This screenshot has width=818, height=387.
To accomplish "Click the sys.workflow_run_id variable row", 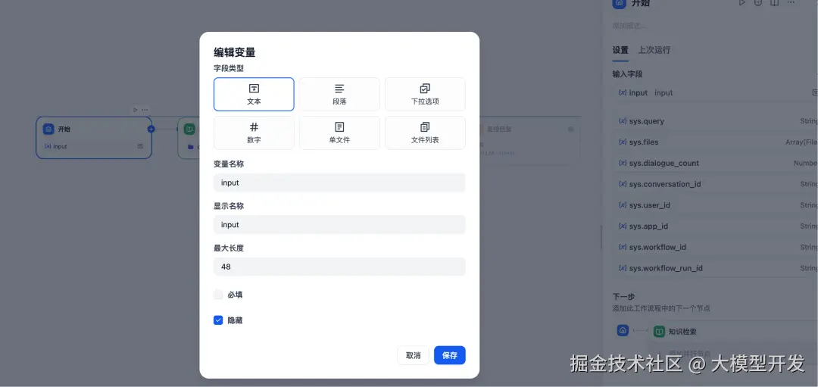I will 716,268.
